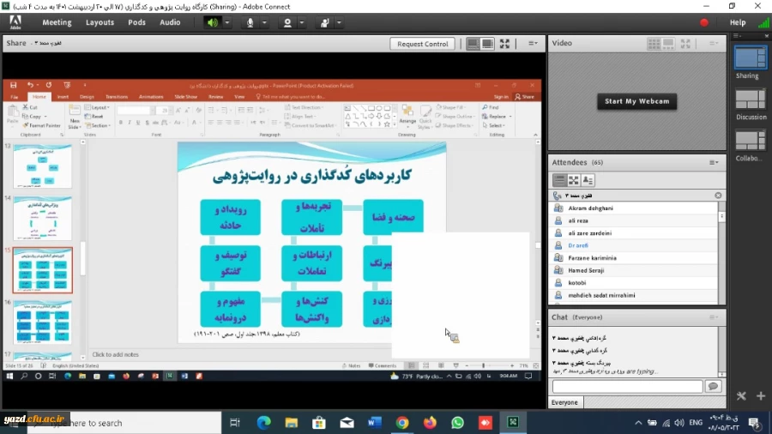Open the Layouts menu
The height and width of the screenshot is (434, 772).
coord(100,22)
